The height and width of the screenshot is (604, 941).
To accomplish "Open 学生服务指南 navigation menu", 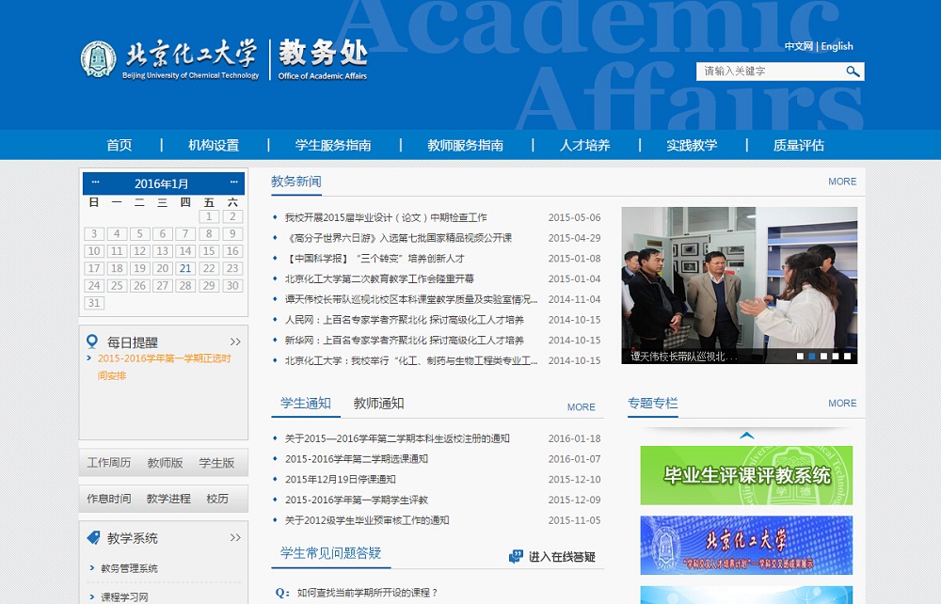I will (333, 145).
